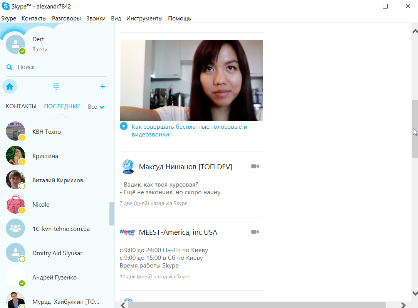Click Кристина's contact avatar
This screenshot has width=418, height=308.
point(15,155)
